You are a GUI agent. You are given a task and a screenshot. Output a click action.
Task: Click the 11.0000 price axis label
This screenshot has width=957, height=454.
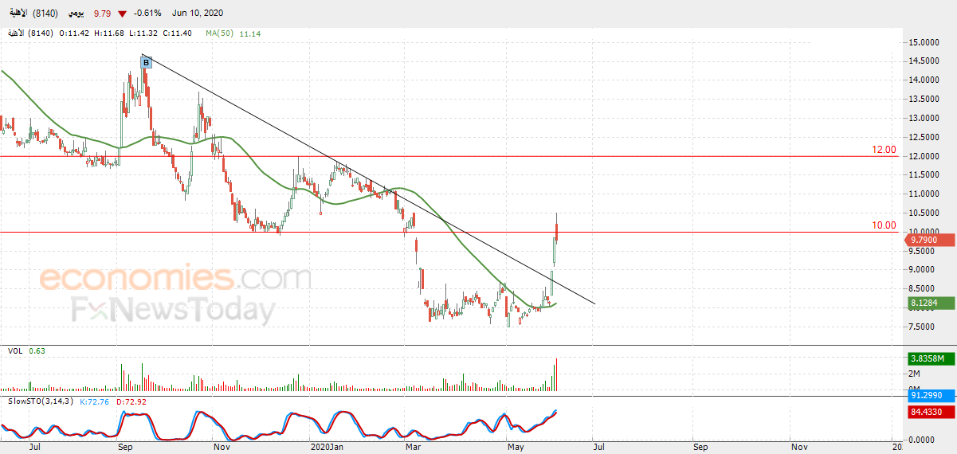pyautogui.click(x=924, y=194)
